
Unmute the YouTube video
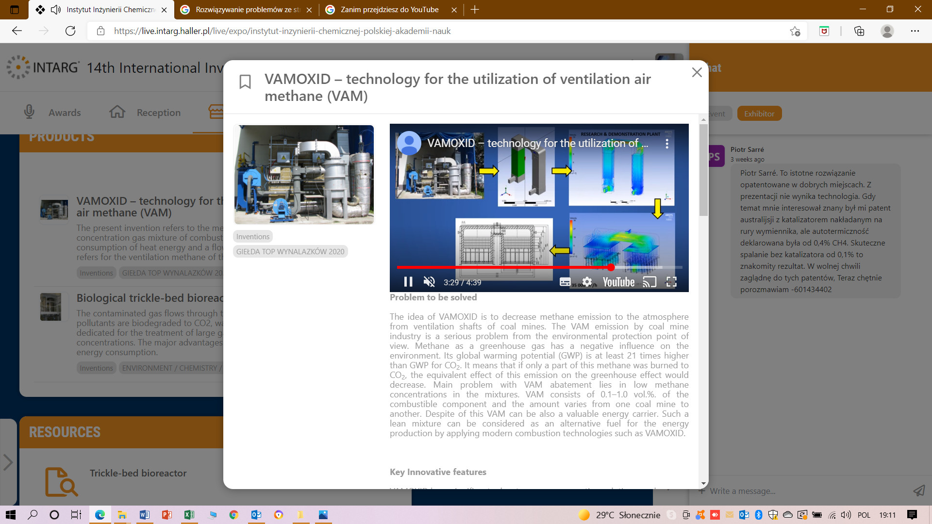click(x=429, y=282)
